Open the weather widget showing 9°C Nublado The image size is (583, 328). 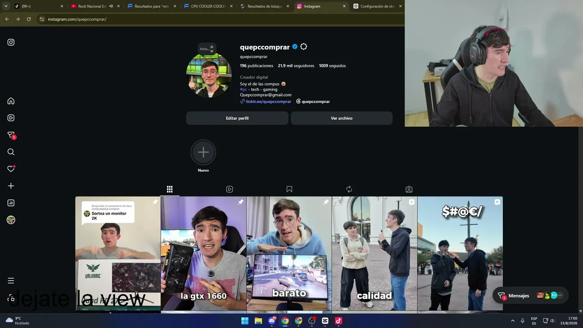(18, 321)
